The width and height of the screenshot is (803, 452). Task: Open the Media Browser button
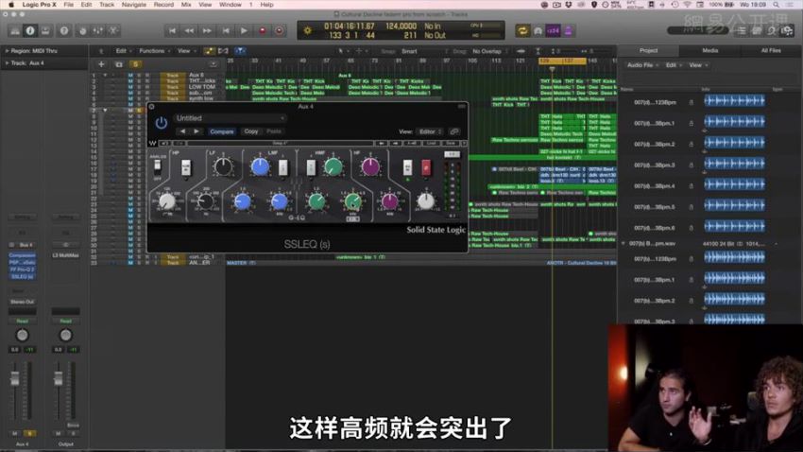point(787,31)
